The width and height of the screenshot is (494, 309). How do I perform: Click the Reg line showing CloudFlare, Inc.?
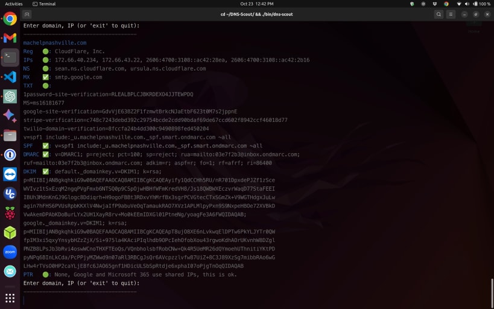coord(64,51)
